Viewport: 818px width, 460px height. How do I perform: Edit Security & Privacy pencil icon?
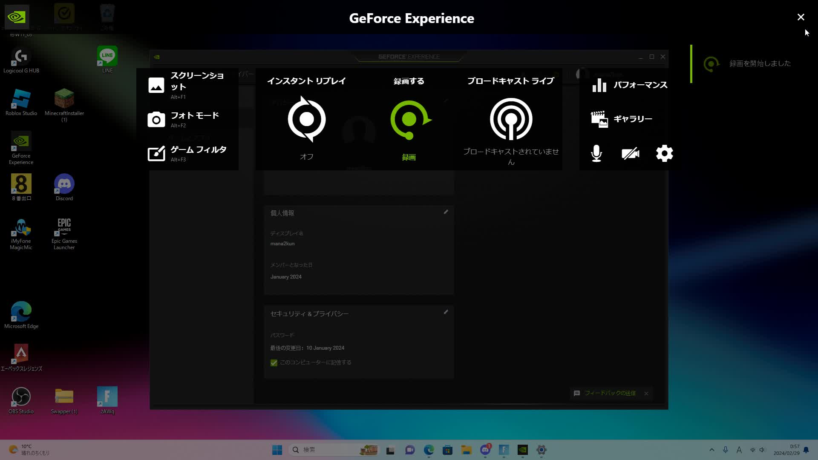pos(446,312)
